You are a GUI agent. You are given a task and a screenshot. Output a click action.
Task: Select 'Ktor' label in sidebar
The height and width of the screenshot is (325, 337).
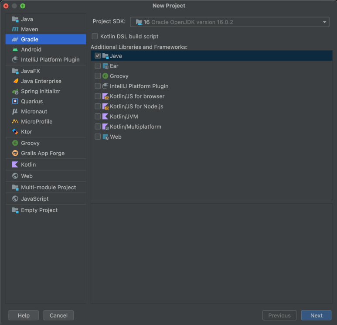click(27, 132)
